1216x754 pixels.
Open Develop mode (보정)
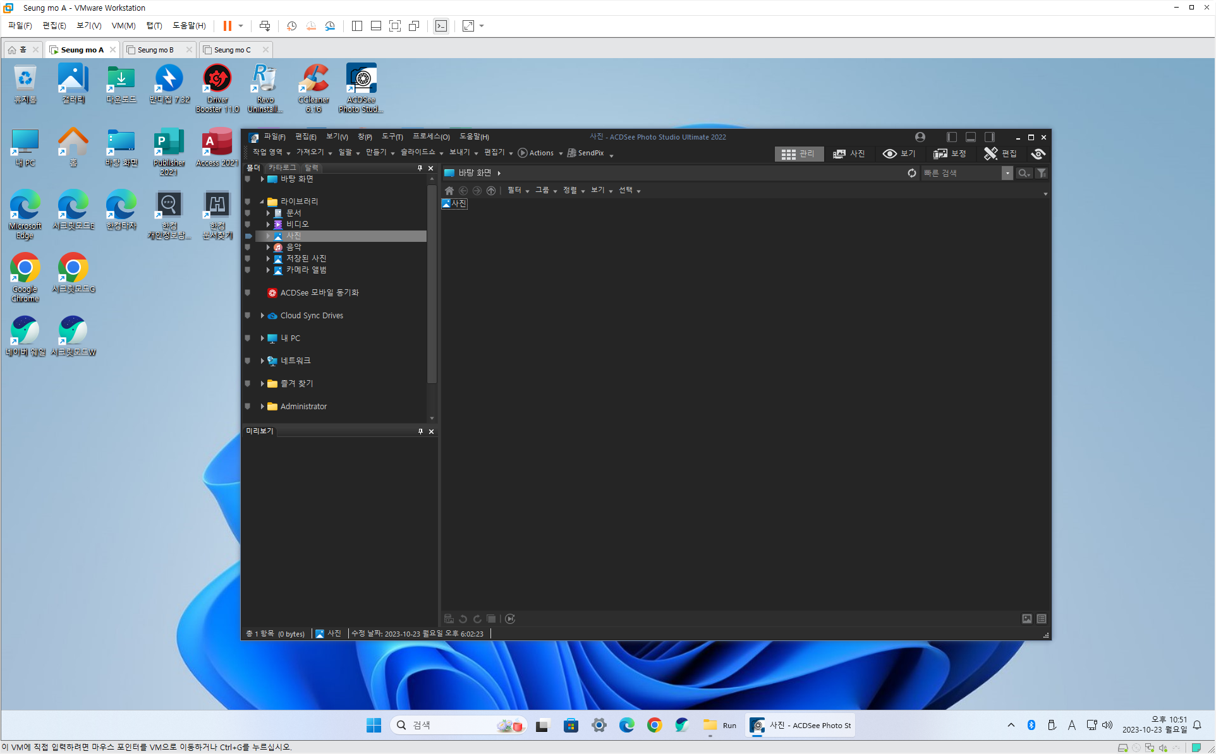tap(950, 153)
